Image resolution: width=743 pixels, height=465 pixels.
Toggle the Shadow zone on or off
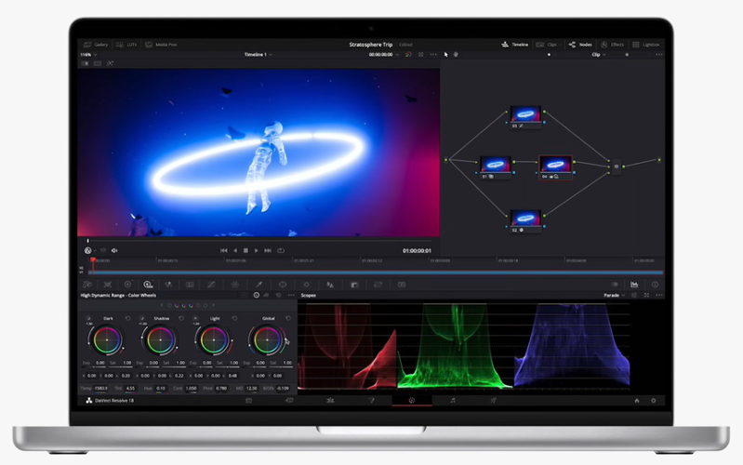point(141,318)
